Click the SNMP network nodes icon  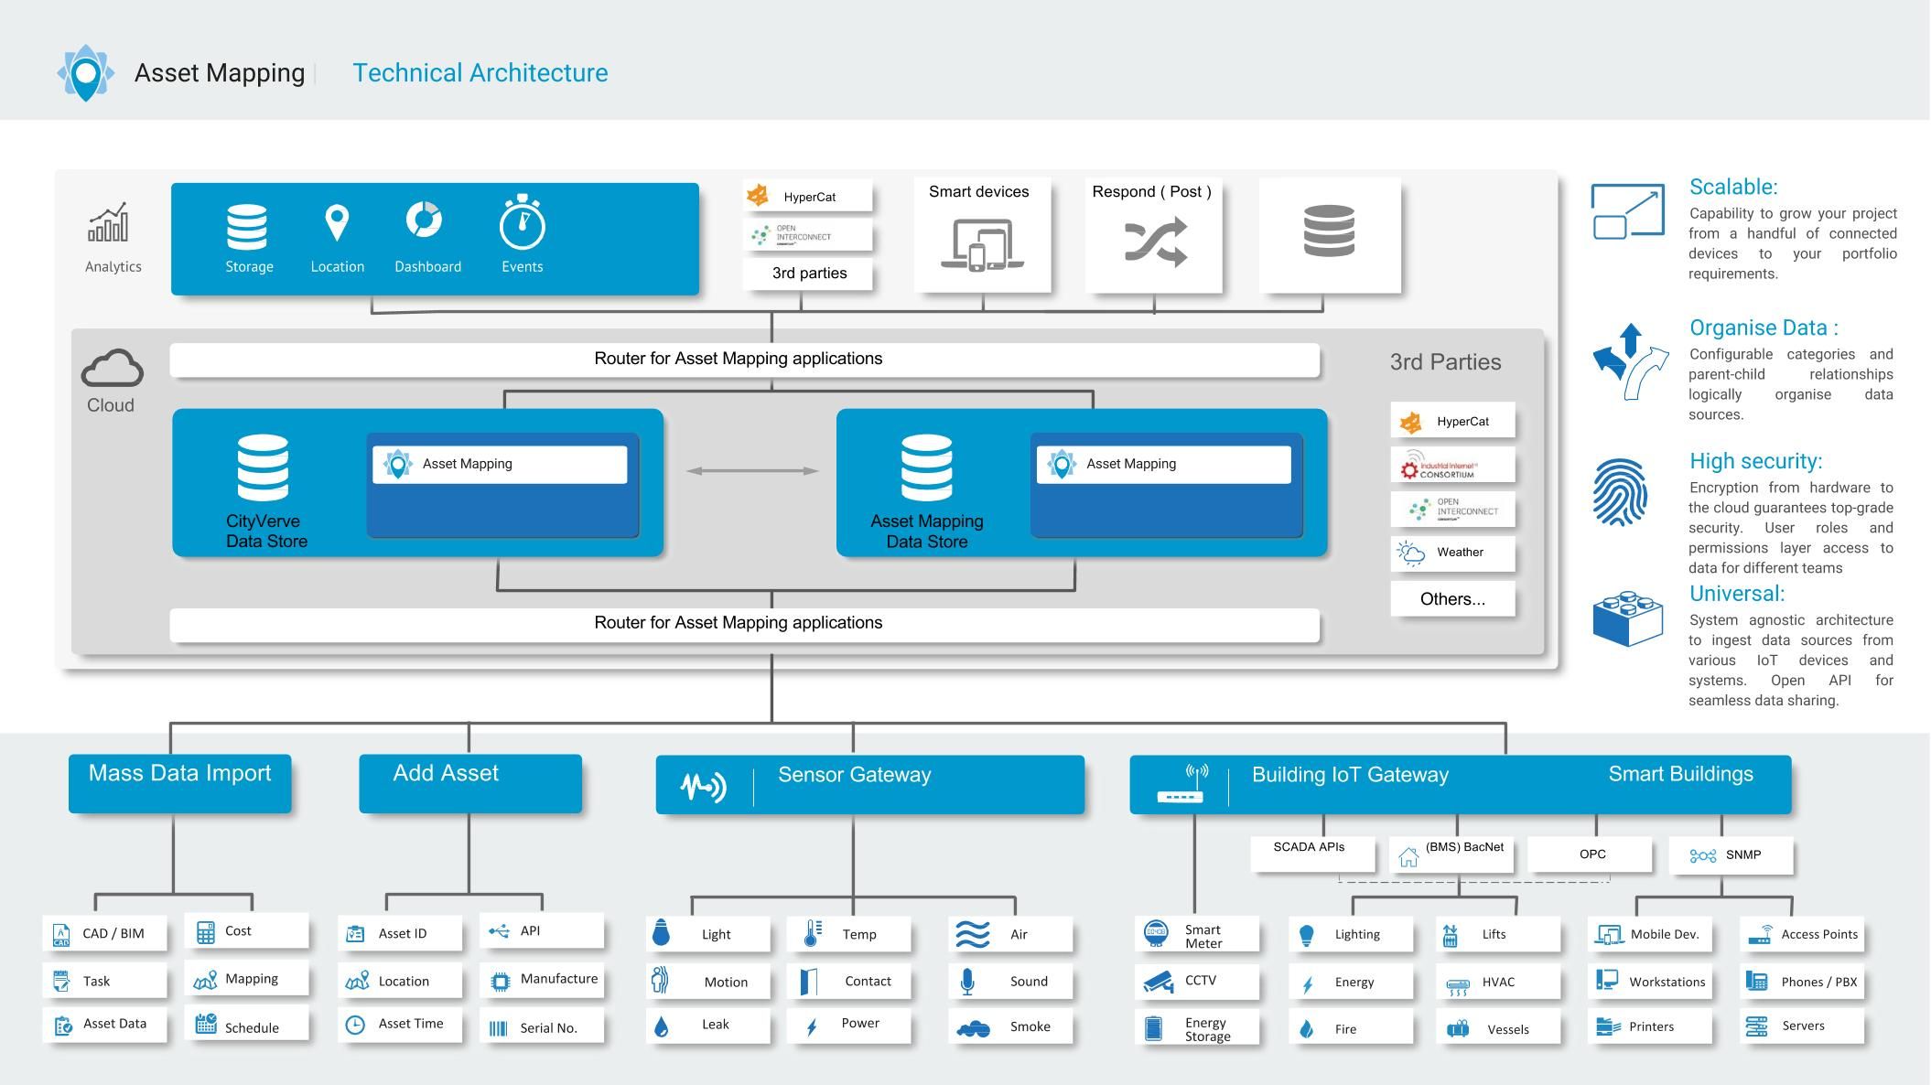[x=1702, y=856]
